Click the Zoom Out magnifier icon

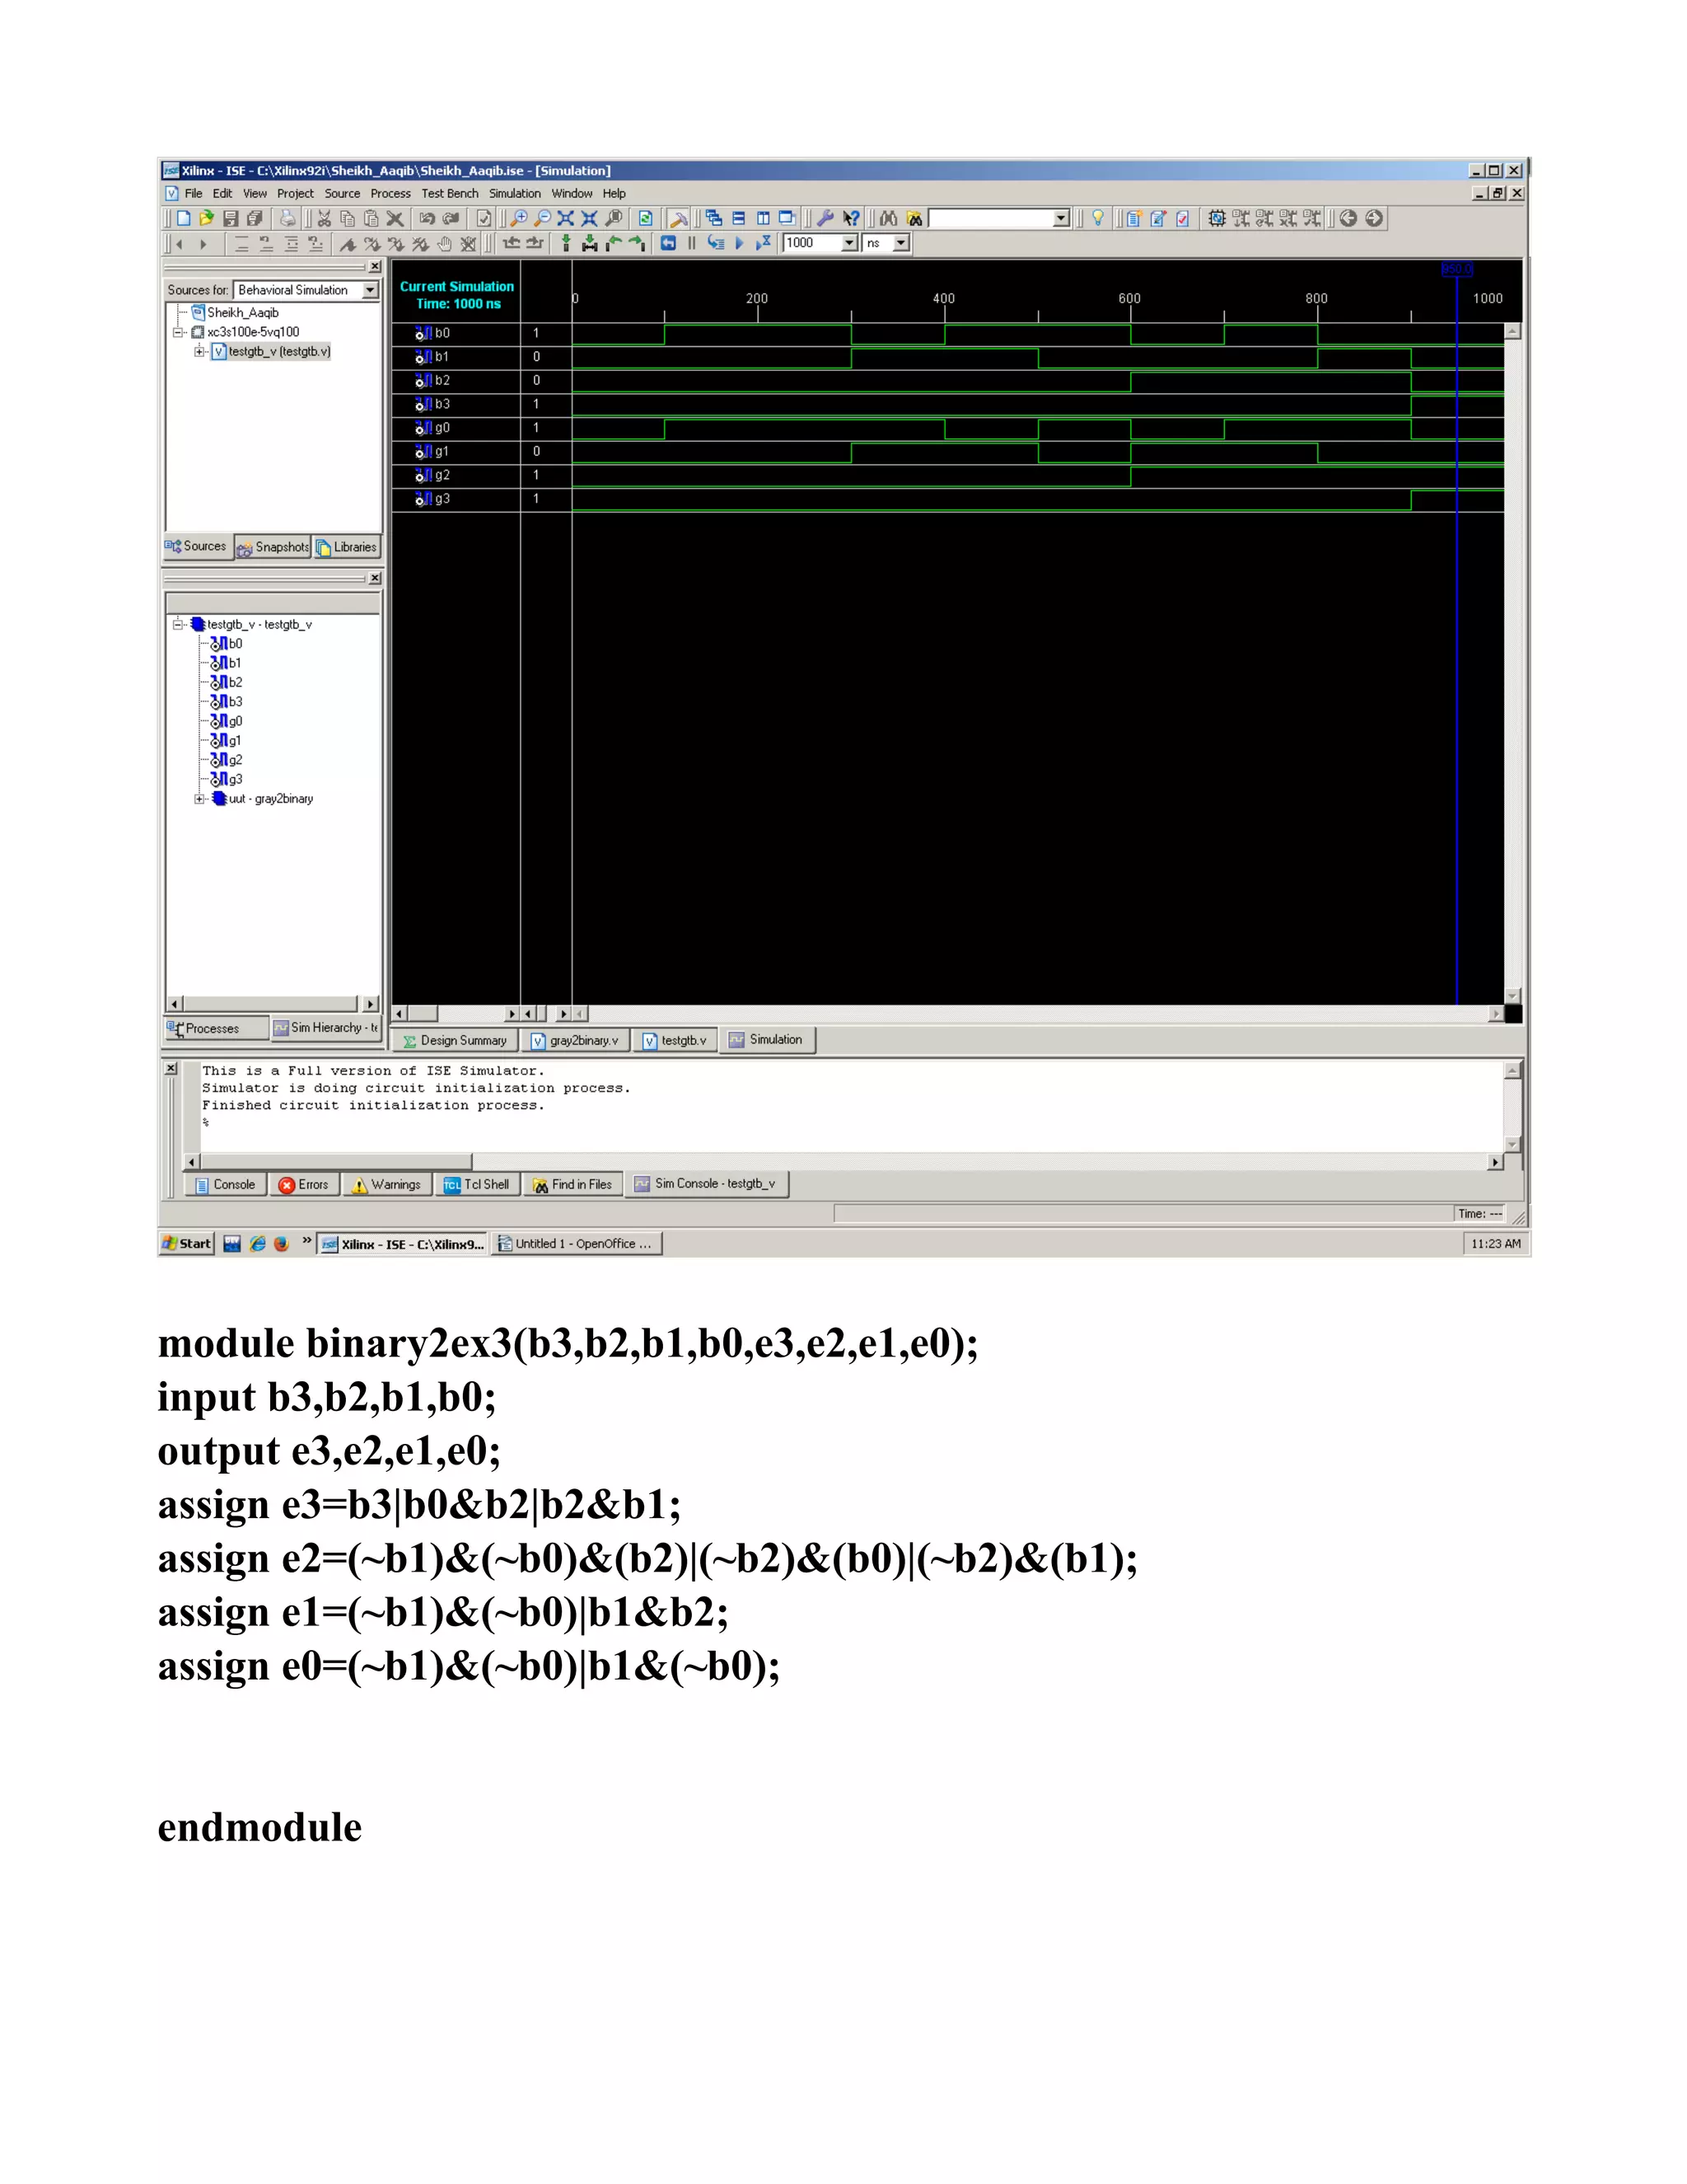click(543, 218)
